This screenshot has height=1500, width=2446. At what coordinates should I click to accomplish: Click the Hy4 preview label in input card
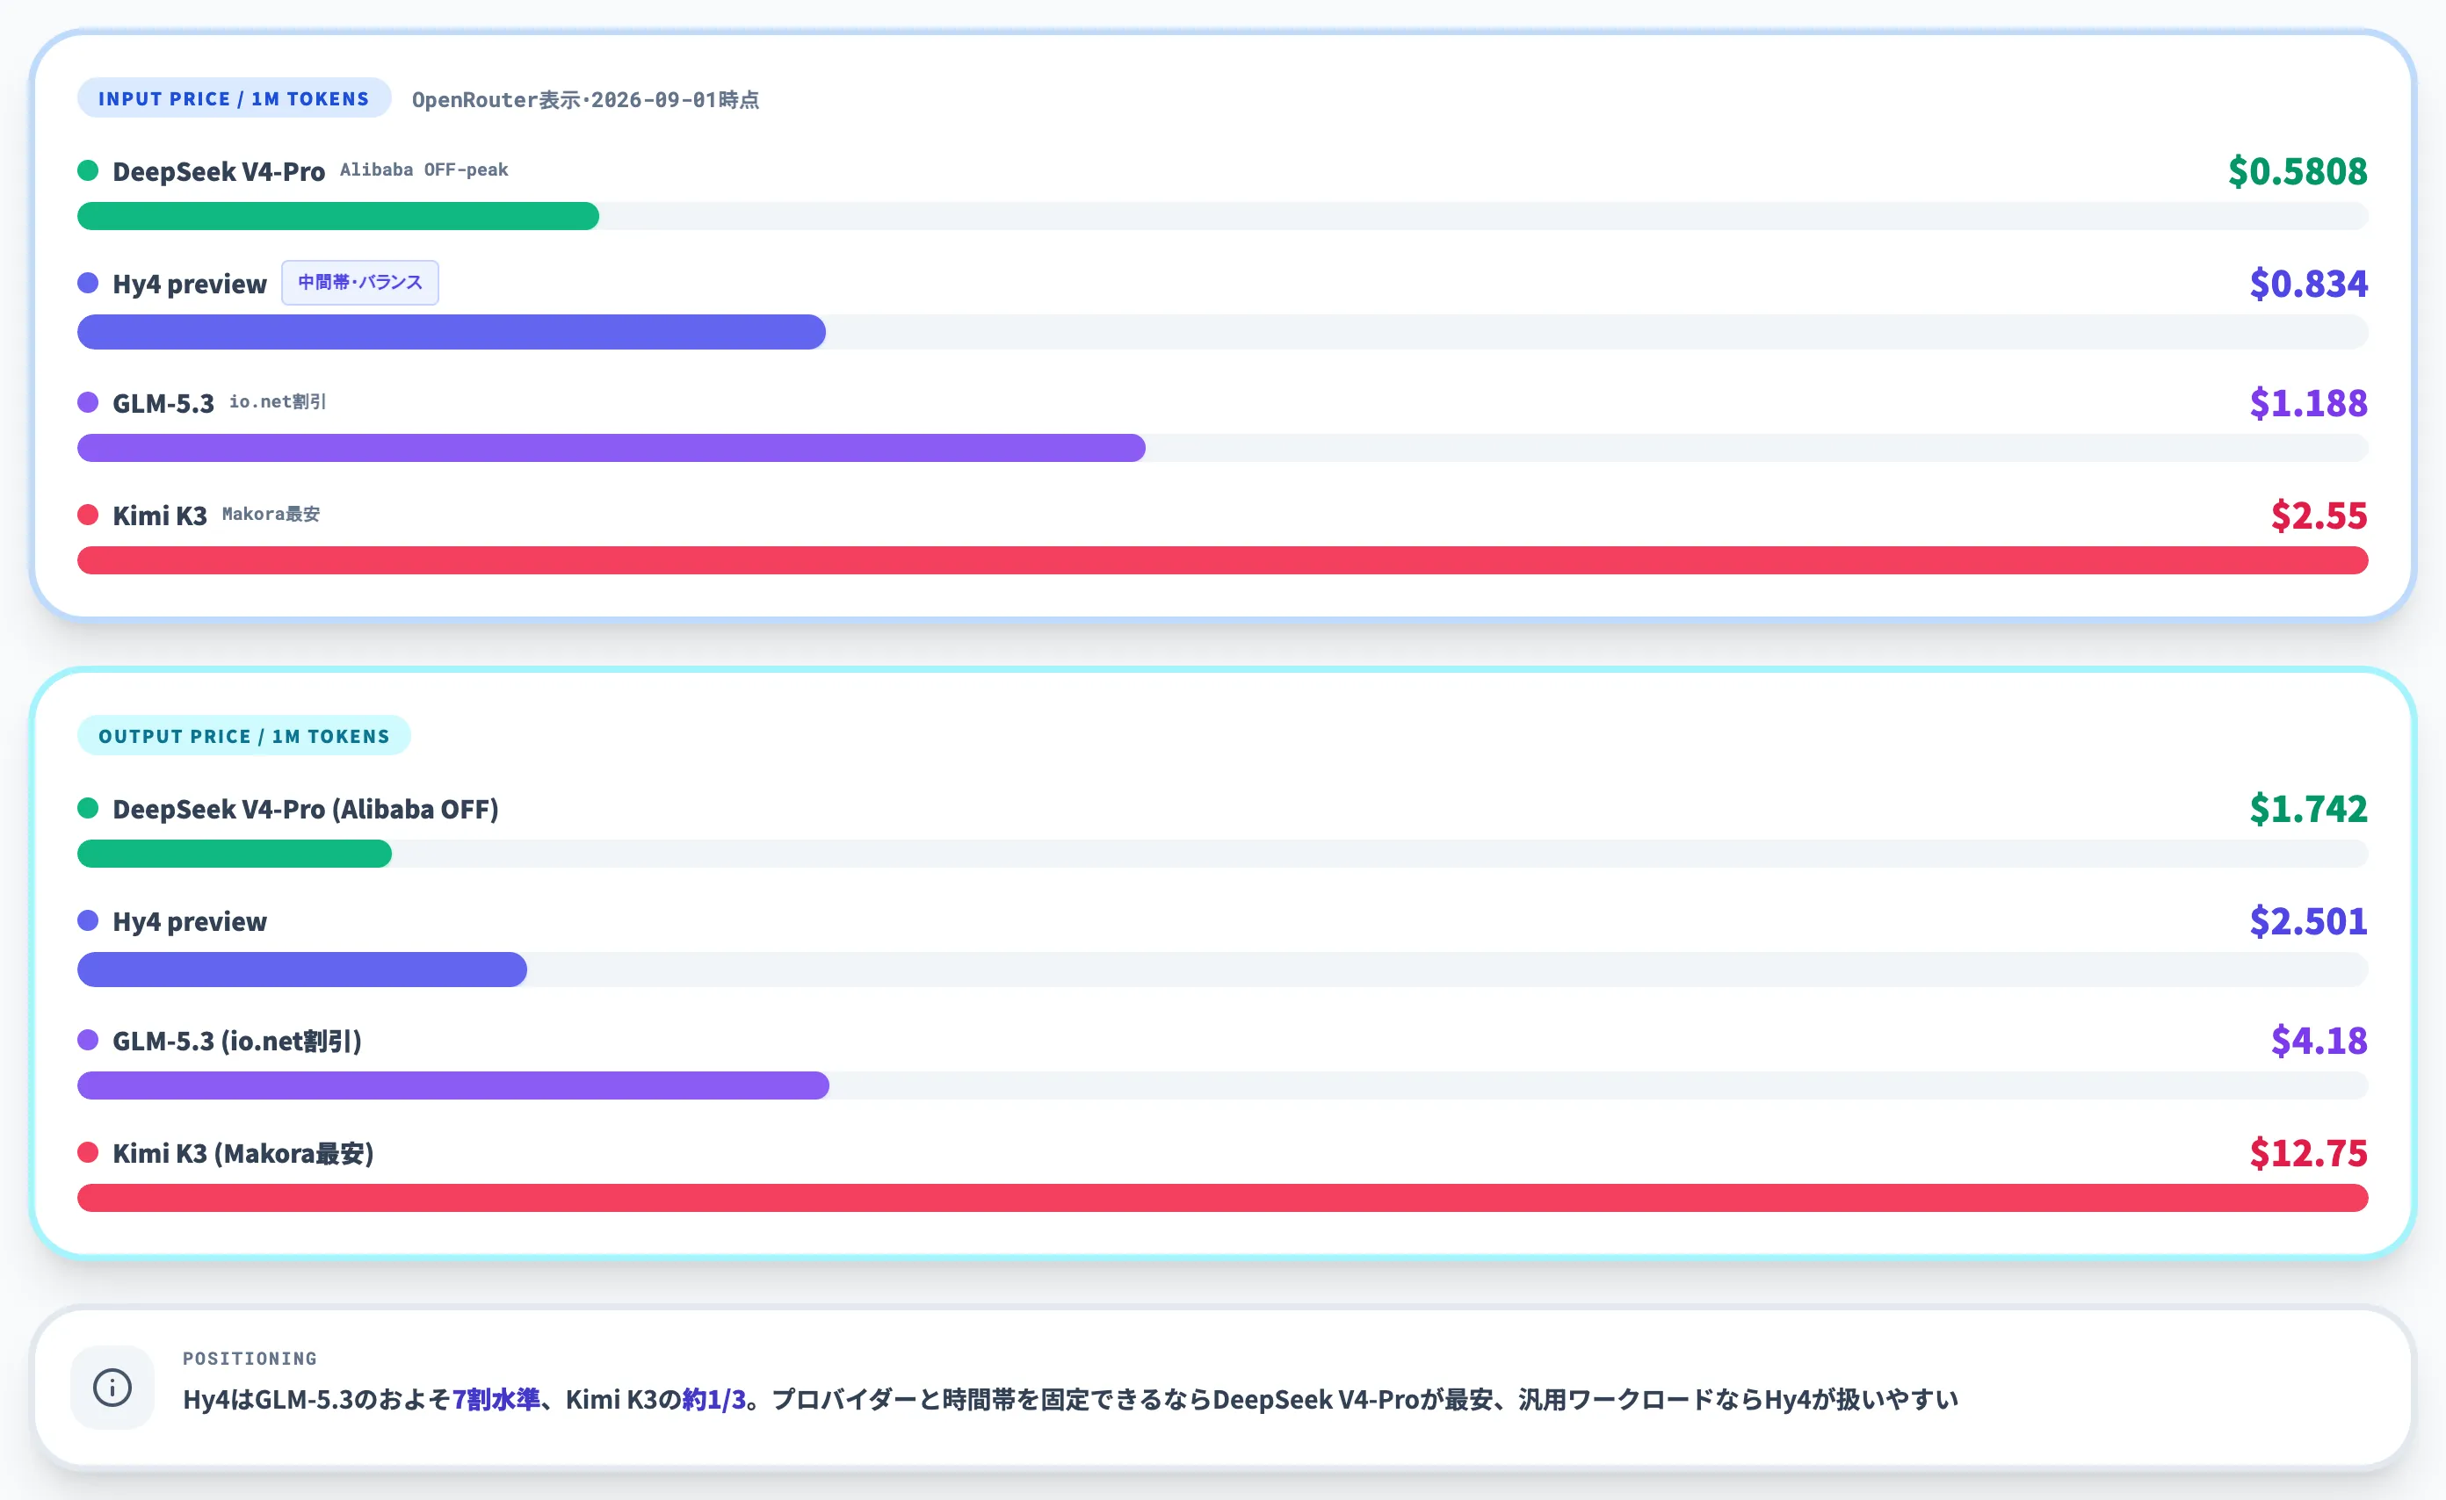190,284
